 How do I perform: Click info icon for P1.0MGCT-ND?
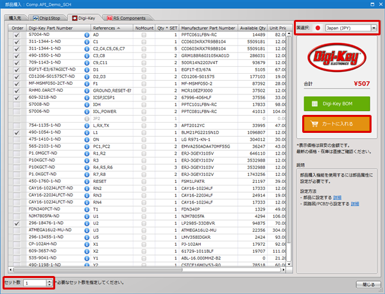87,154
